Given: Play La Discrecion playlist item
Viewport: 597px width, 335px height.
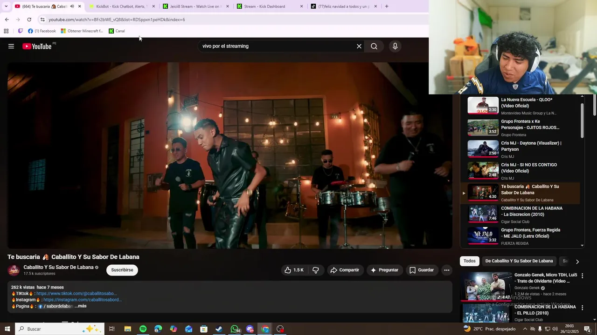Looking at the screenshot, I should 520,214.
